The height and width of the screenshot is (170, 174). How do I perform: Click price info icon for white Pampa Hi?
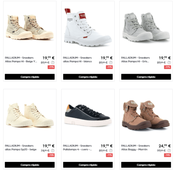click(x=111, y=63)
